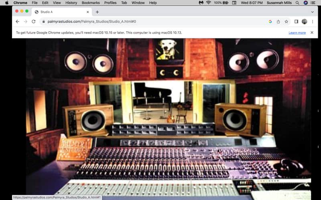This screenshot has height=200, width=321.
Task: Go back to the previous page
Action: [17, 22]
